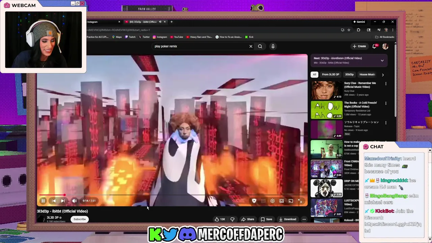
Task: Close the Instagram browser tab
Action: tap(119, 22)
